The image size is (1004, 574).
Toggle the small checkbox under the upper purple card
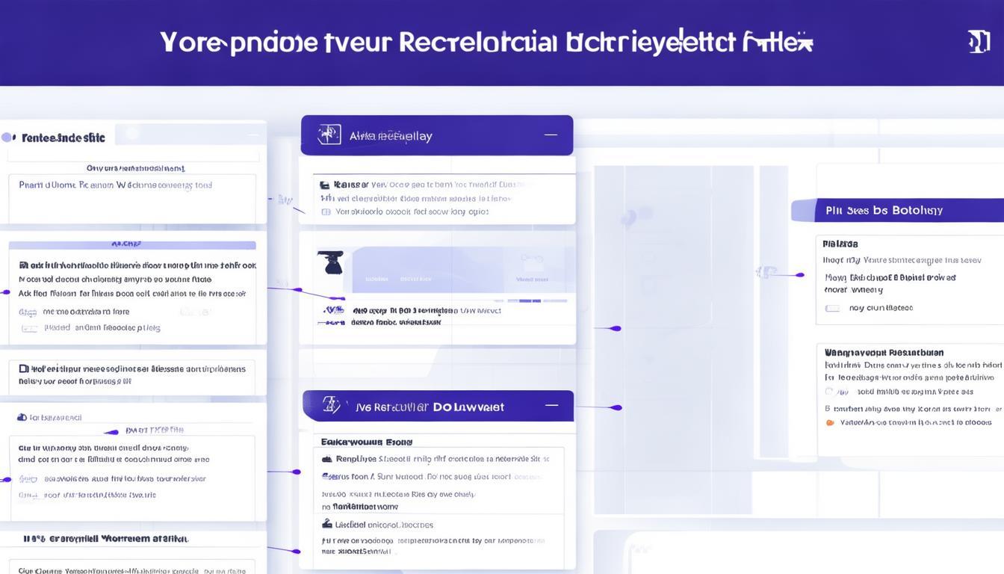325,212
